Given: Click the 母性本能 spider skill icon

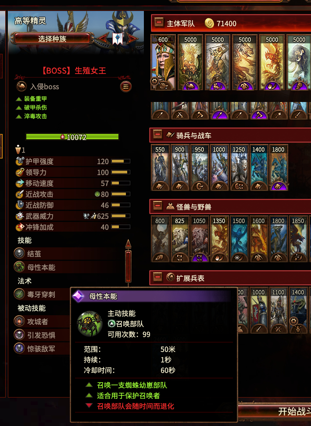Looking at the screenshot, I should click(x=19, y=267).
